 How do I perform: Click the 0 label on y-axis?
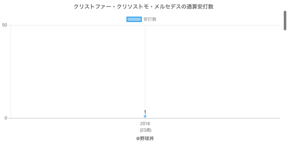pyautogui.click(x=6, y=118)
